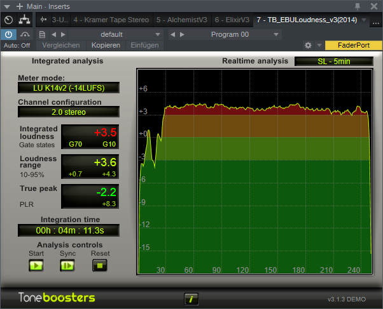Viewport: 383px width, 309px height.
Task: Click the plus icon to add insert
Action: pos(20,6)
